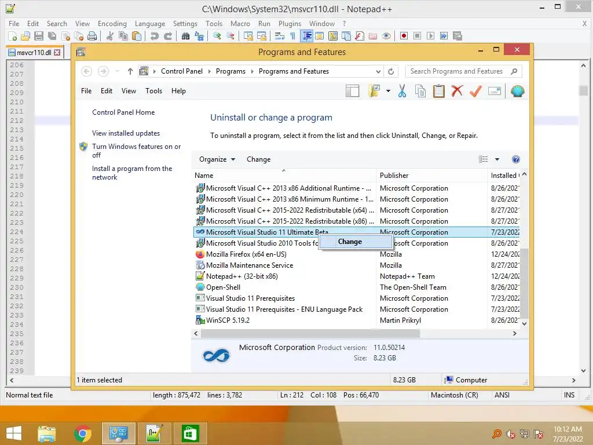This screenshot has width=593, height=445.
Task: Sort the list by Publisher column header
Action: point(431,176)
